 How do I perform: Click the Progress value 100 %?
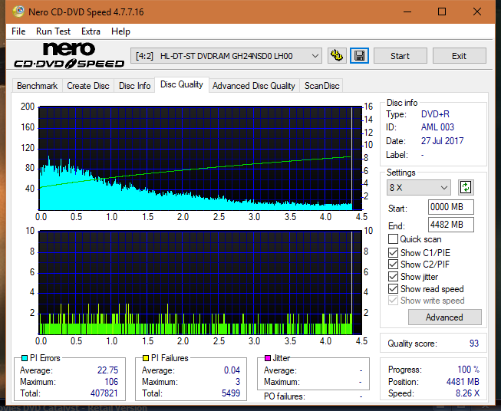469,370
